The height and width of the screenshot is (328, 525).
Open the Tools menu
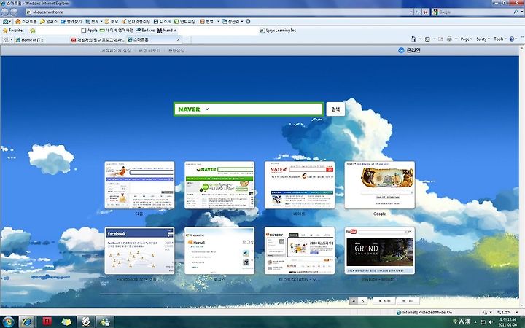pyautogui.click(x=500, y=39)
